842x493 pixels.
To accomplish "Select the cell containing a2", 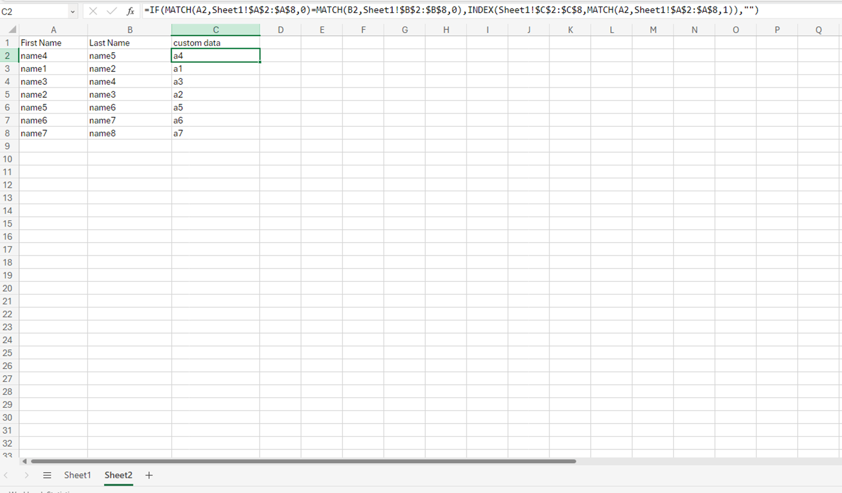I will click(x=216, y=94).
